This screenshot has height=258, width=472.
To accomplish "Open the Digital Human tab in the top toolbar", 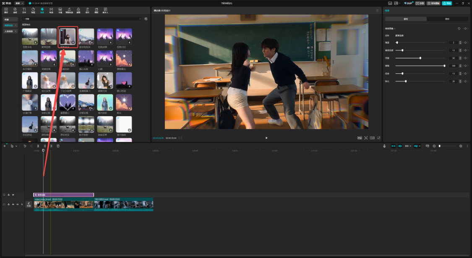I will [x=105, y=10].
